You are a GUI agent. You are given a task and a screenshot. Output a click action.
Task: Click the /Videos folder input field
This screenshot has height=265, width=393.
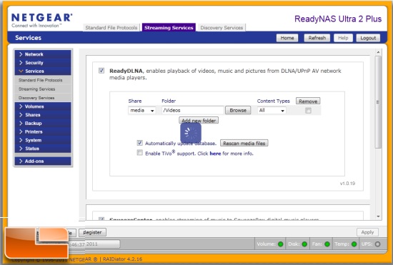click(192, 110)
